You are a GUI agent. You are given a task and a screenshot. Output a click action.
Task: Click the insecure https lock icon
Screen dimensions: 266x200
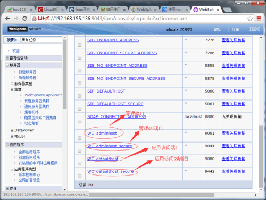point(35,19)
